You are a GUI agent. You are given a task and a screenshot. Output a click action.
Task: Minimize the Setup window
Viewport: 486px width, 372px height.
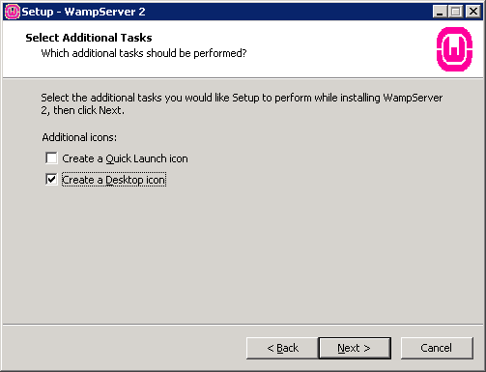click(440, 12)
